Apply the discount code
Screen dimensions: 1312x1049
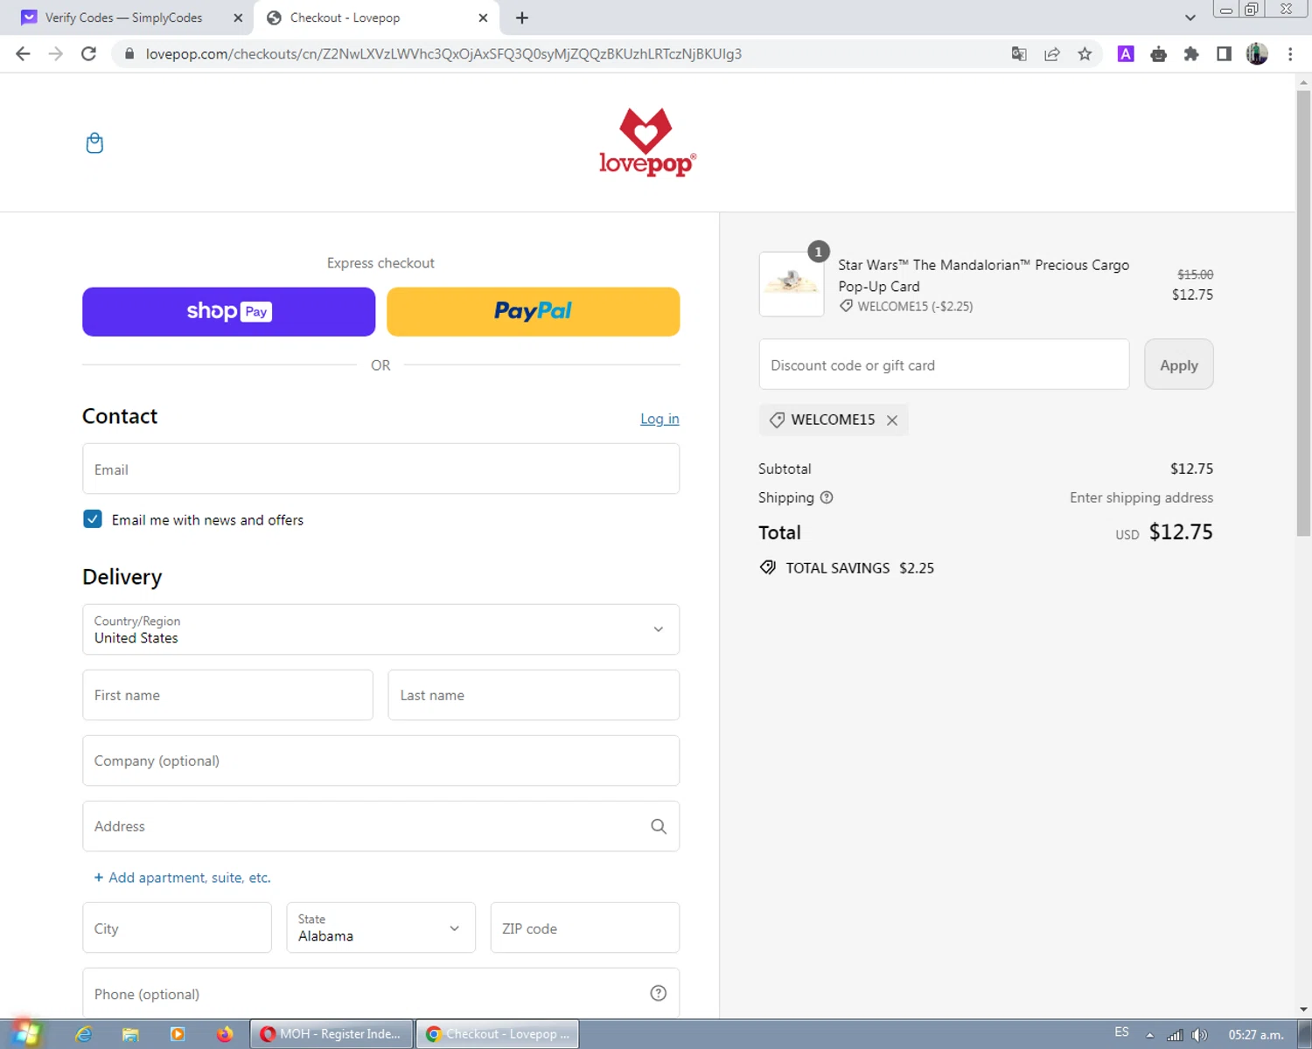pos(1178,365)
